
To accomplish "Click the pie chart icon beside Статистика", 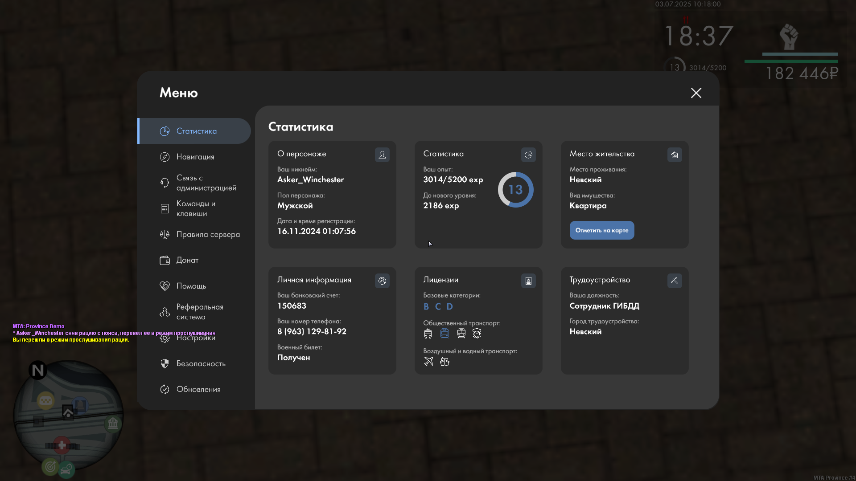I will click(x=165, y=131).
